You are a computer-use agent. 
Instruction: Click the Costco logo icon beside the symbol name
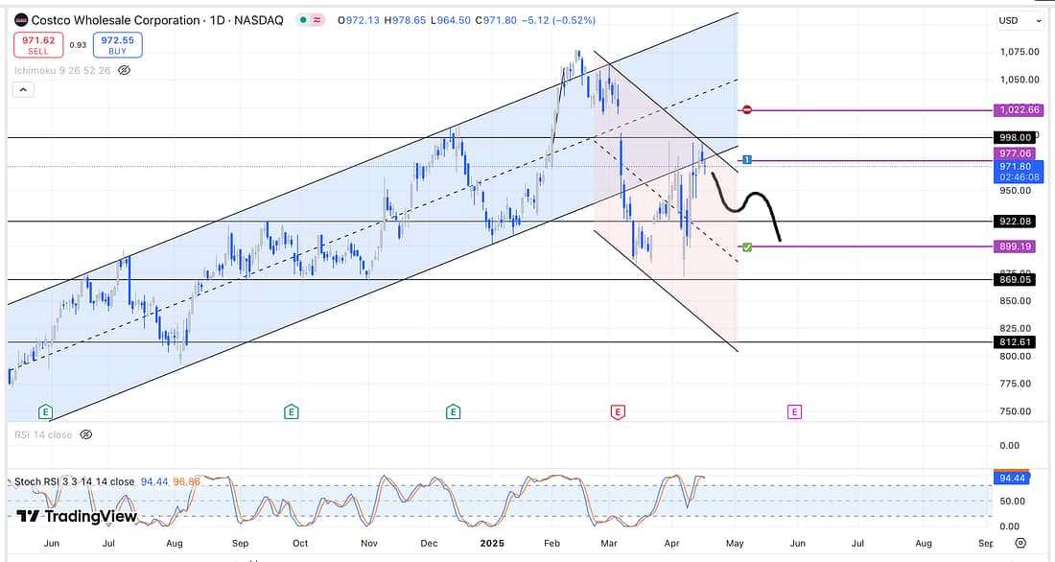[20, 20]
